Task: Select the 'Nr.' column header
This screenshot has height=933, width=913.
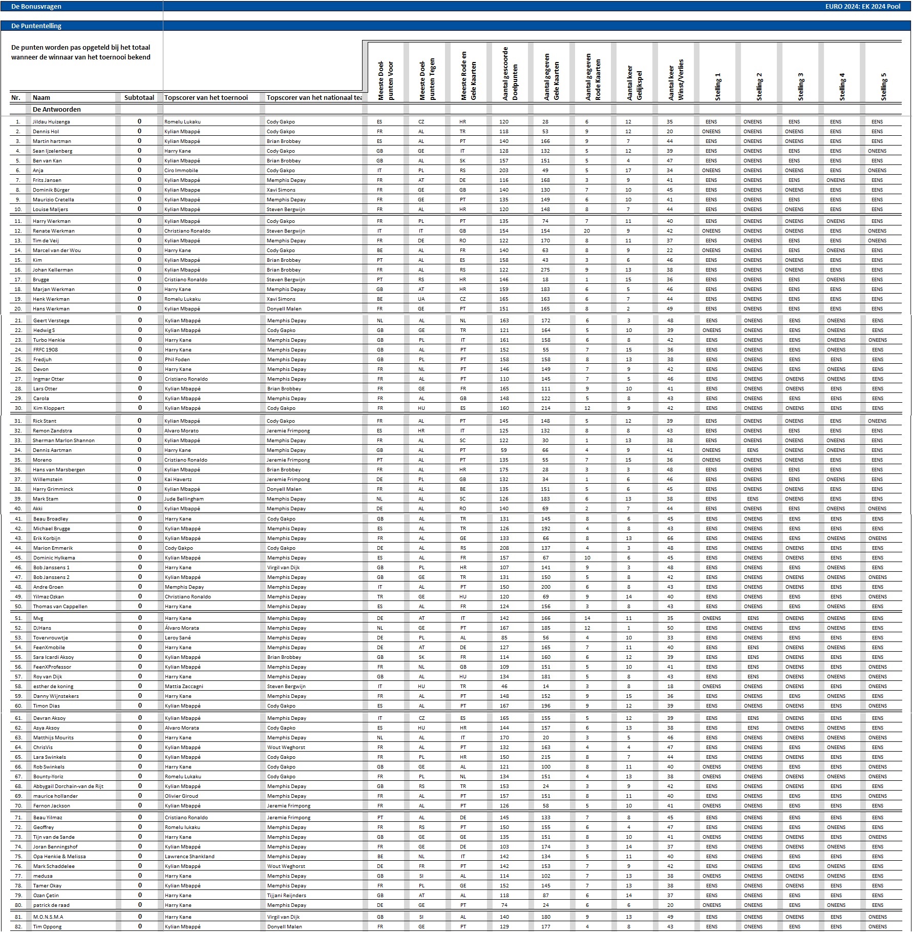Action: click(x=16, y=97)
